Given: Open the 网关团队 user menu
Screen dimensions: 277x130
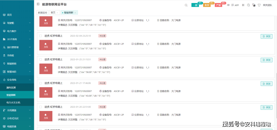Looking at the screenshot, I should point(267,5).
